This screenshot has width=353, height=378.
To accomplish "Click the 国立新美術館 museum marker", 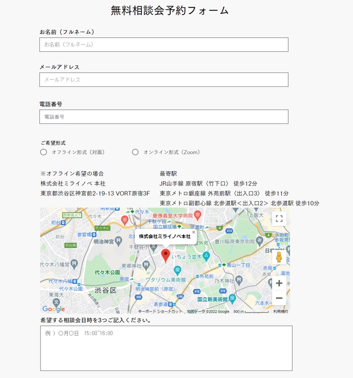I will point(232,299).
